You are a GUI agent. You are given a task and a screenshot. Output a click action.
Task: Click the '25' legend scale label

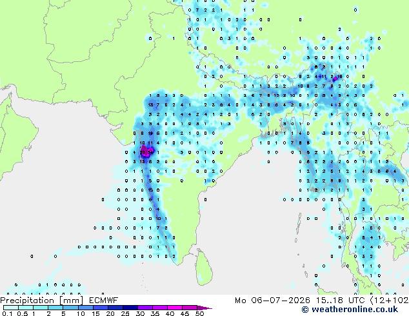[x=125, y=313]
